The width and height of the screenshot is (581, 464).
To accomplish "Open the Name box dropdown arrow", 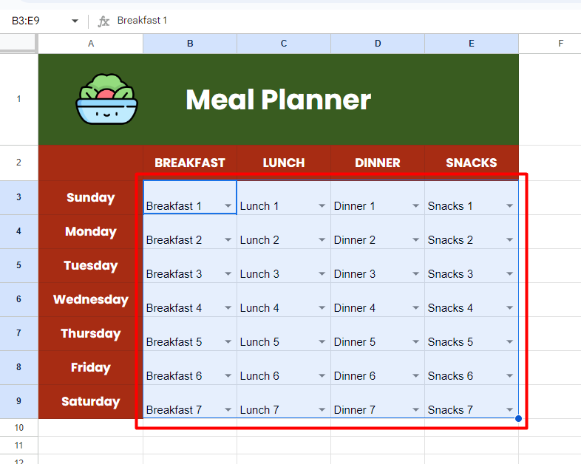I will [75, 21].
